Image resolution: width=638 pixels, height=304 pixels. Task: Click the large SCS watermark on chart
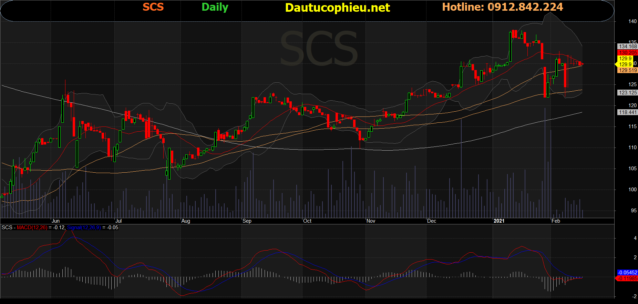click(x=319, y=49)
